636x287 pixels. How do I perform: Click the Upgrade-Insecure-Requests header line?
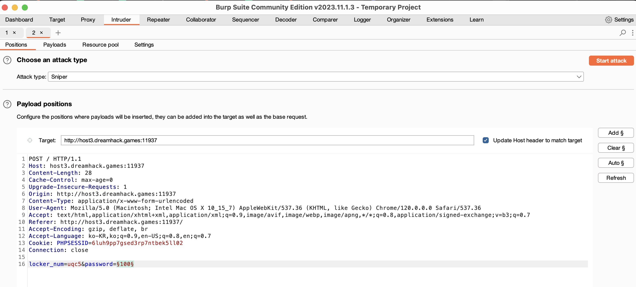[78, 187]
